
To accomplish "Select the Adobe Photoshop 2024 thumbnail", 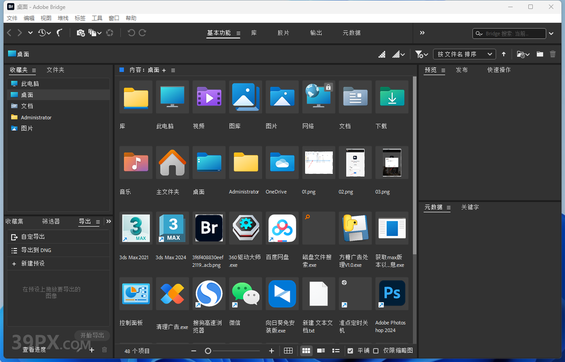I will coord(392,294).
